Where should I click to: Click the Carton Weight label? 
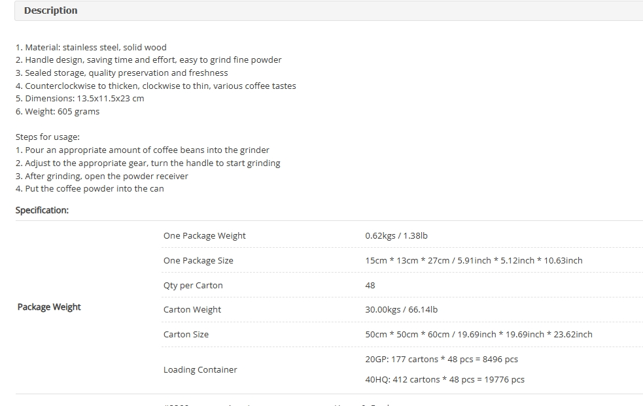[x=192, y=310]
